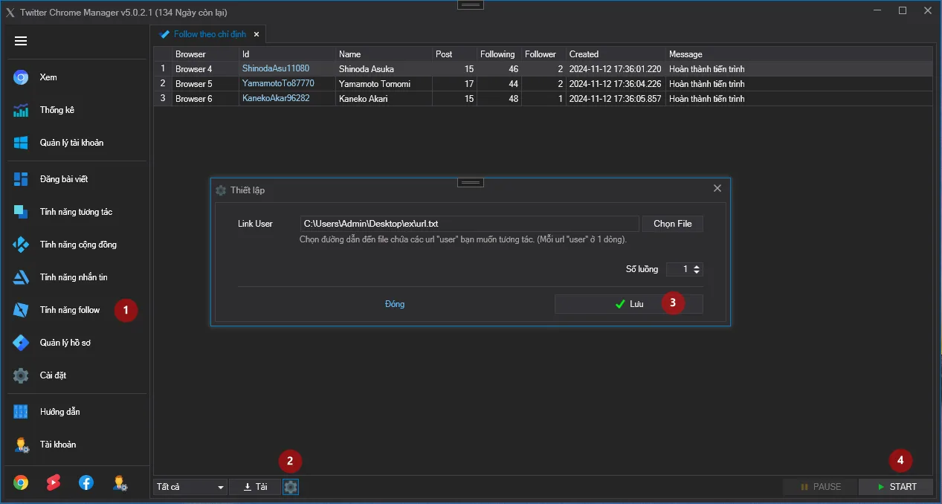Open Thống kê statistics chart icon
Screen dimensions: 942x504
[21, 110]
